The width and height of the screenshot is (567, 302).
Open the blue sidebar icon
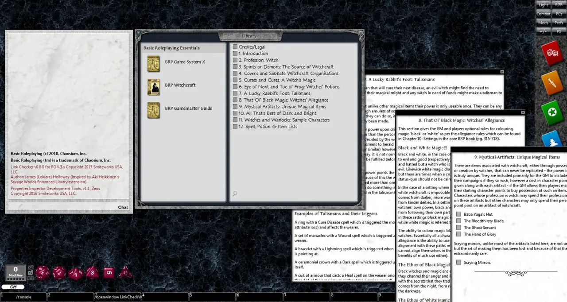pos(553,139)
